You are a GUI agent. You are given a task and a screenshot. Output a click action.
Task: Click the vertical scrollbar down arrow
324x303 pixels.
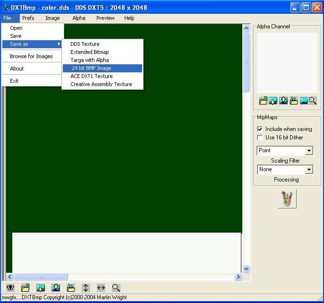click(x=247, y=268)
